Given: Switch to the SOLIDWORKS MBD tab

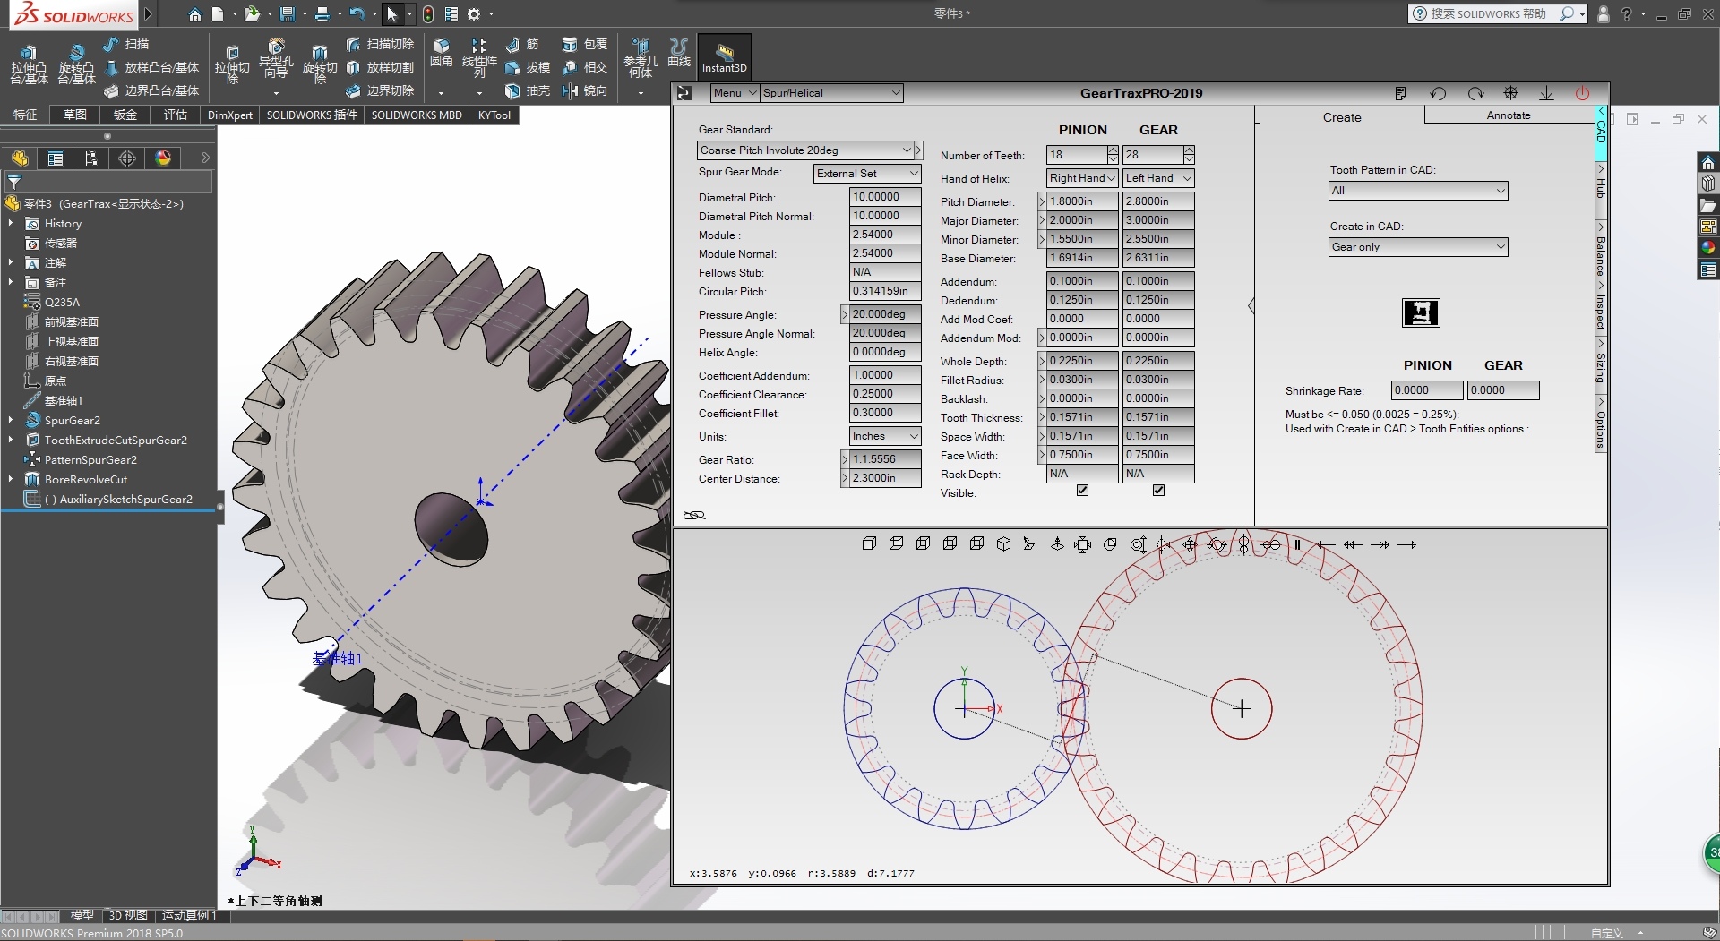Looking at the screenshot, I should [417, 115].
